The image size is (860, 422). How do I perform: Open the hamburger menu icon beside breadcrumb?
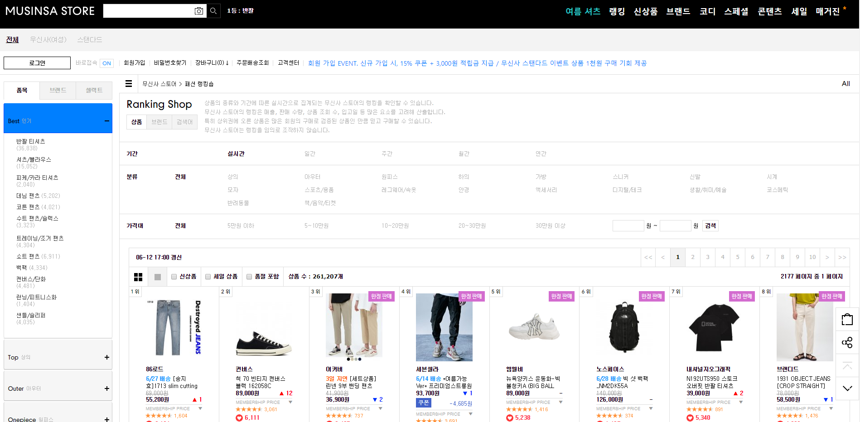[129, 84]
